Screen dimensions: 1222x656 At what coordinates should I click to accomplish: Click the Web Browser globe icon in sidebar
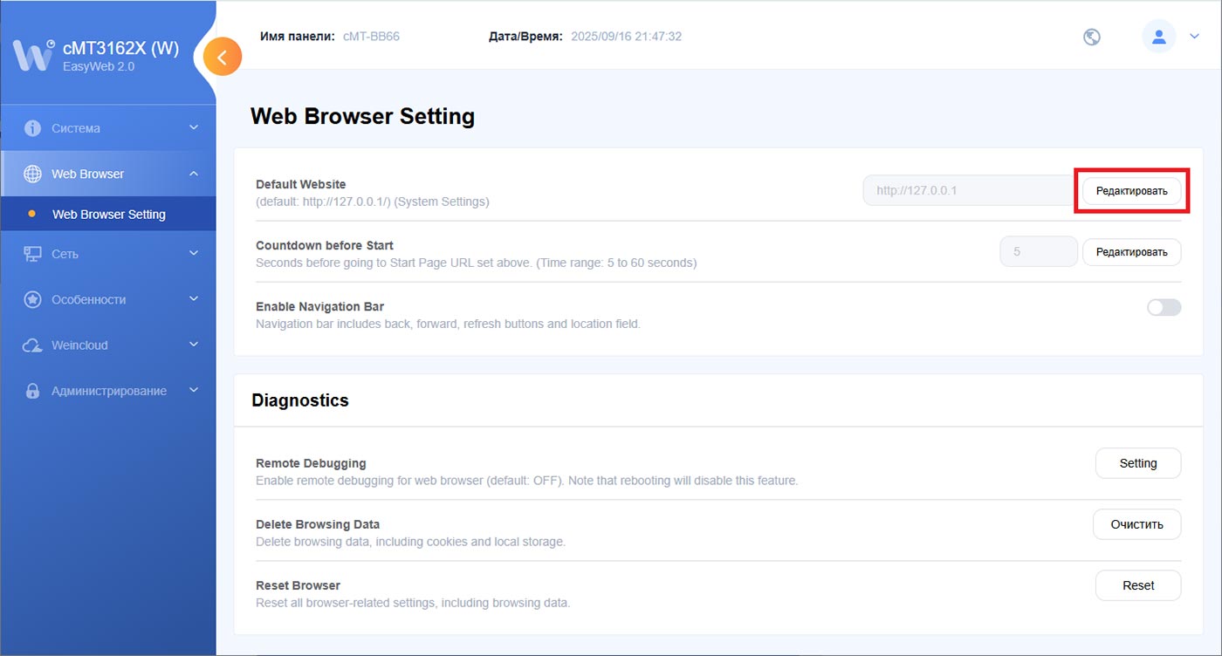coord(32,174)
